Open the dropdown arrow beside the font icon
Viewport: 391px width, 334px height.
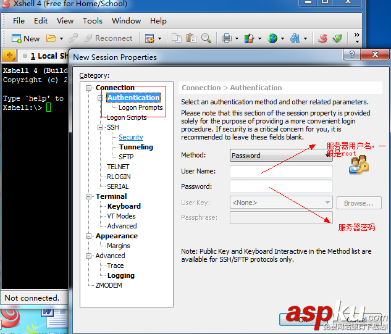(306, 39)
